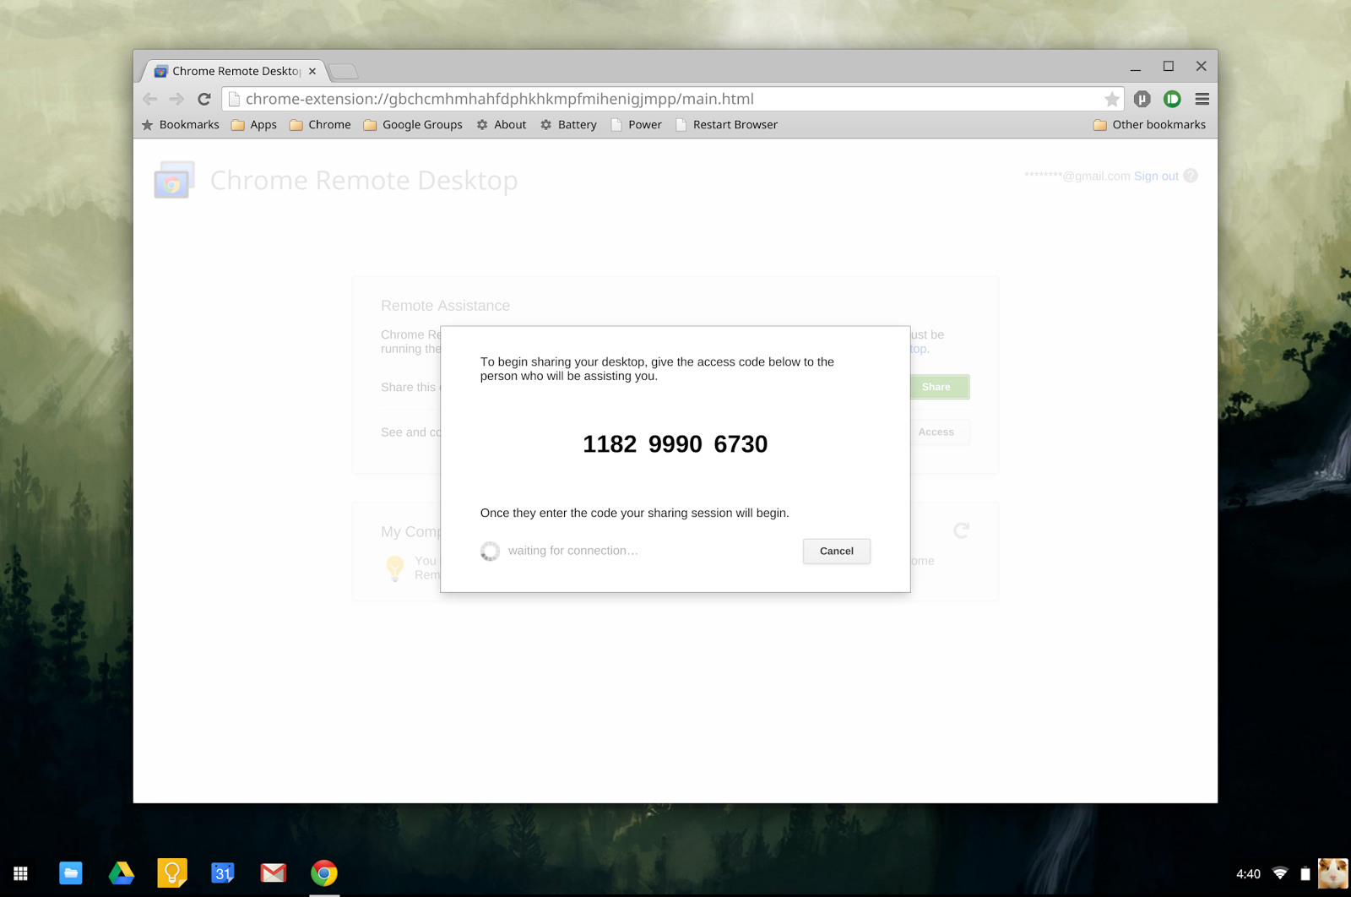
Task: Open the help question mark icon
Action: pyautogui.click(x=1191, y=176)
